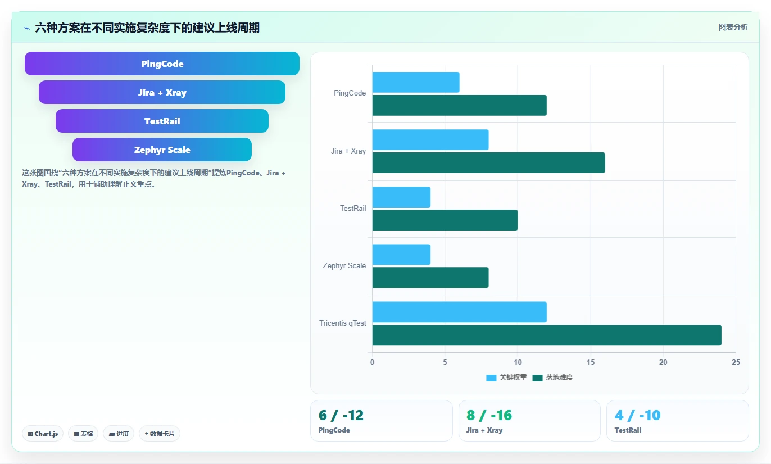771x464 pixels.
Task: Click the green bar for Tricentis qTest
Action: 547,335
